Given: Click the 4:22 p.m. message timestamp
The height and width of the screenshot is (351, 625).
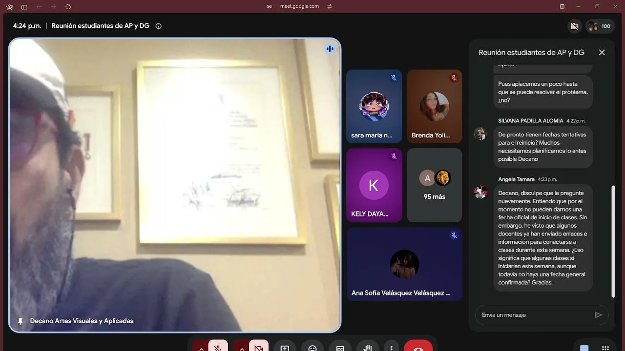Looking at the screenshot, I should coord(576,121).
